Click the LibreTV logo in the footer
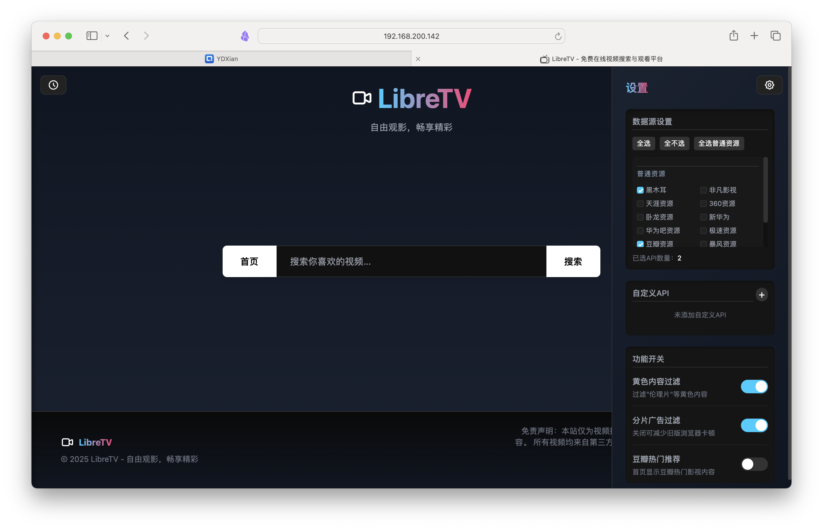823x530 pixels. (86, 442)
